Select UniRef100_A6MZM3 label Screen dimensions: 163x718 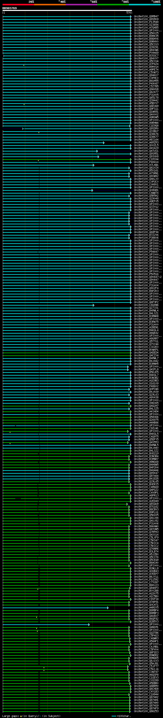(146, 142)
